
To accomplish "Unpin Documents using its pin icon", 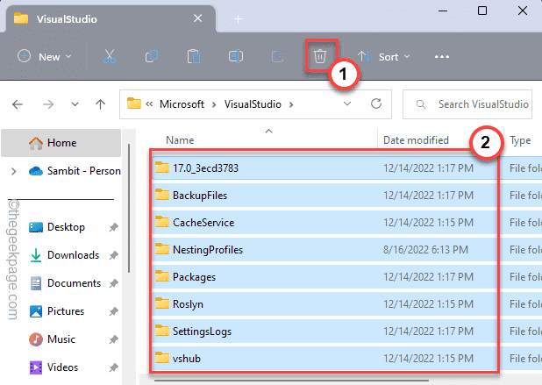I will pos(113,283).
